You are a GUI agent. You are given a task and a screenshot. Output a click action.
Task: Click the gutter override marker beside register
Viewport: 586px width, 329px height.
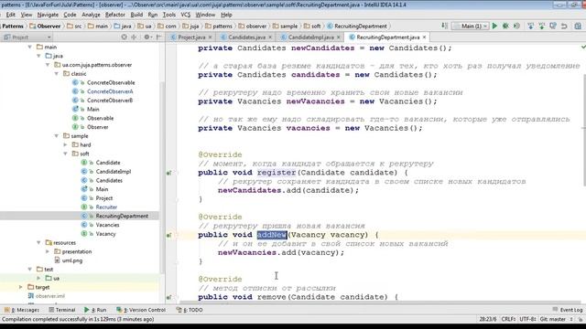coord(168,173)
